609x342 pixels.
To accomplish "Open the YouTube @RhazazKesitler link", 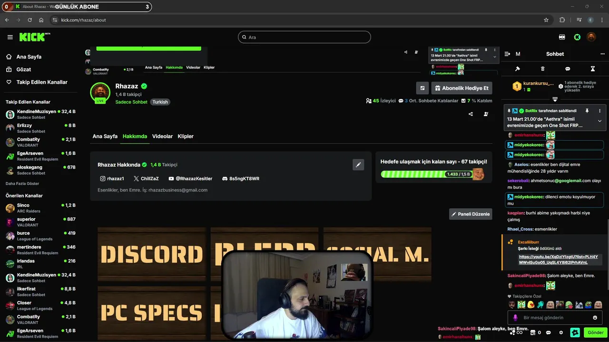I will (190, 179).
